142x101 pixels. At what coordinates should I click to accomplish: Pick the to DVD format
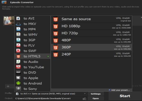coord(32,72)
